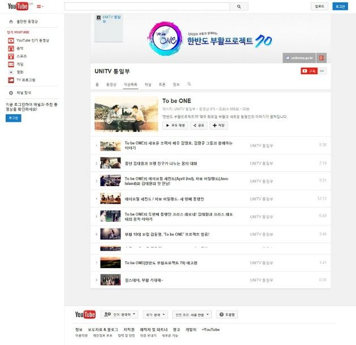356x345 pixels.
Task: Open the TV programs category icon
Action: click(11, 80)
